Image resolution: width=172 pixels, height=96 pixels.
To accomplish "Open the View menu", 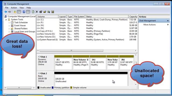I will coord(22,8).
